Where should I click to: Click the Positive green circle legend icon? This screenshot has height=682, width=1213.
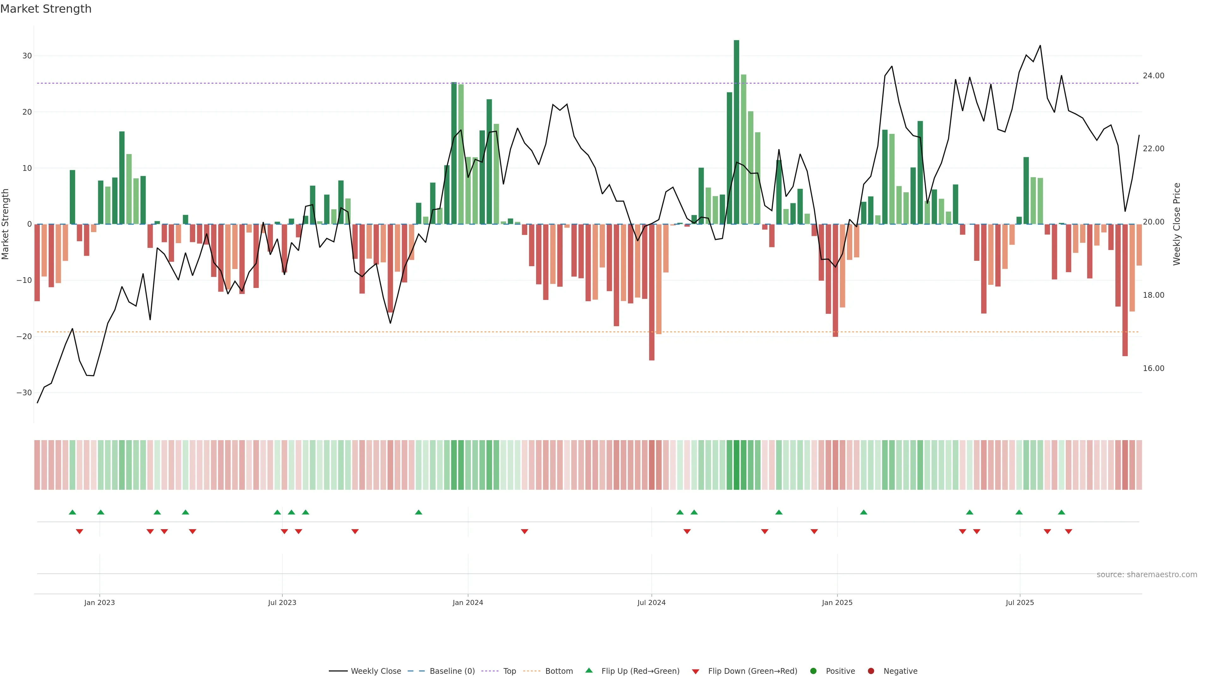tap(813, 671)
